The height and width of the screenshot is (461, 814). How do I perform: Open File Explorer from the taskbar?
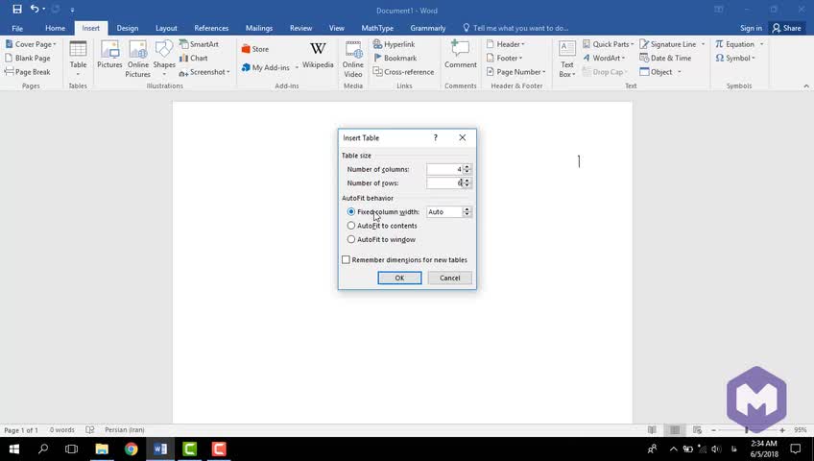click(102, 449)
